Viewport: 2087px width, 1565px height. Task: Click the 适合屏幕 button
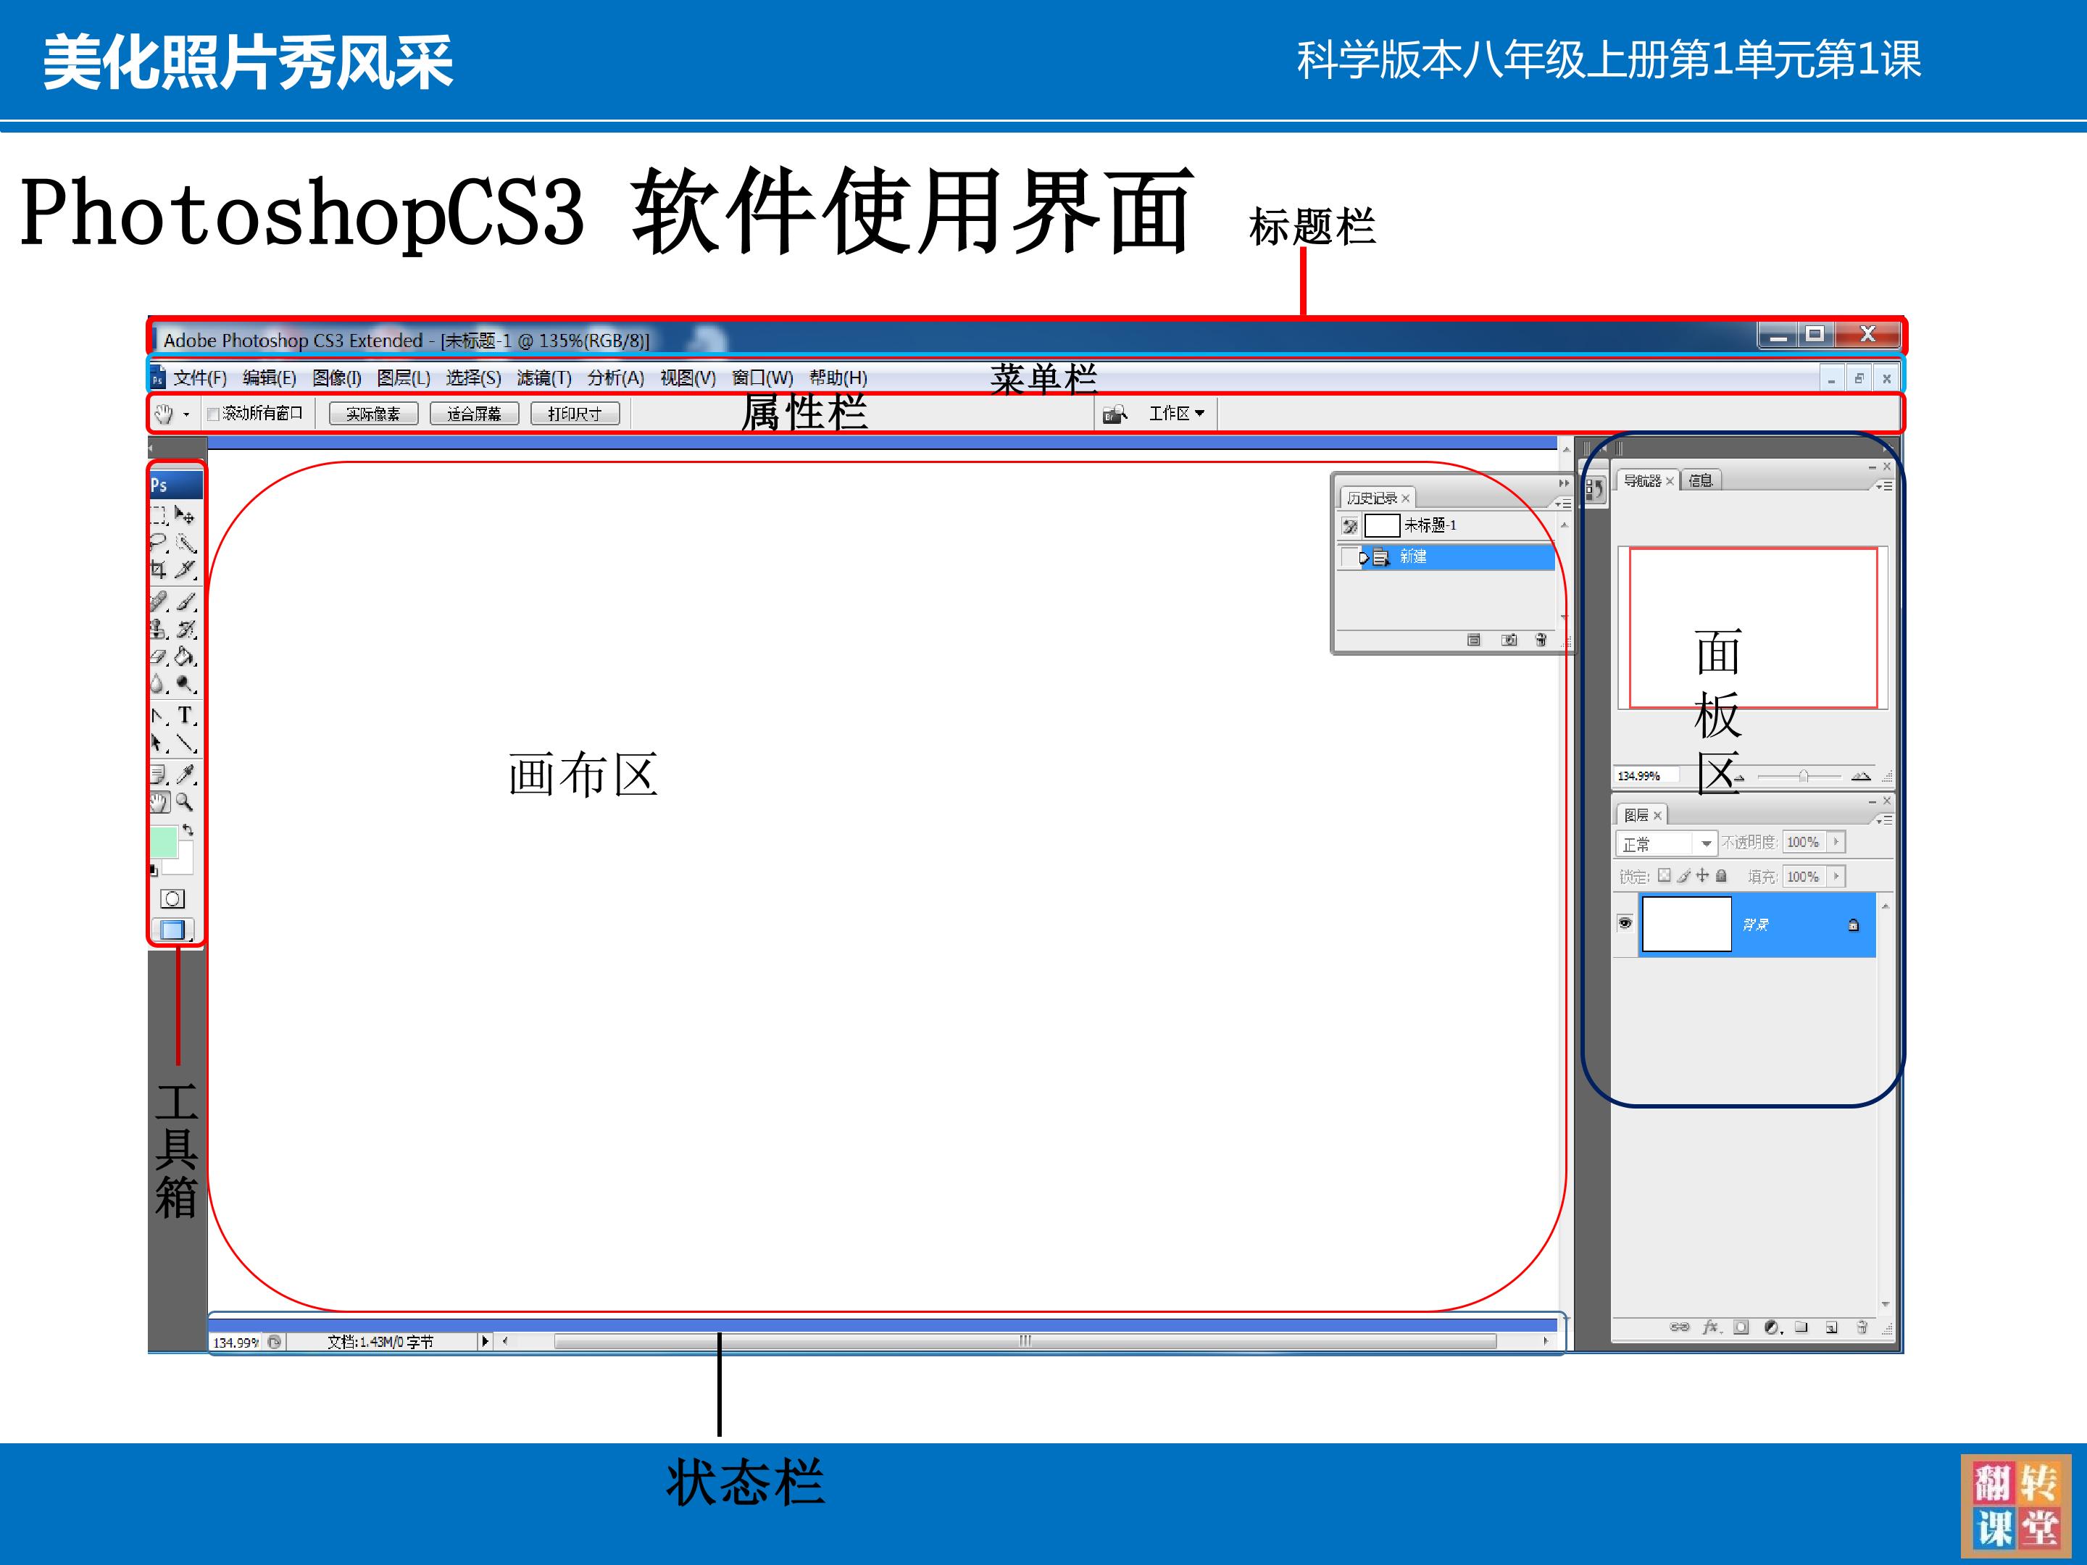click(474, 413)
